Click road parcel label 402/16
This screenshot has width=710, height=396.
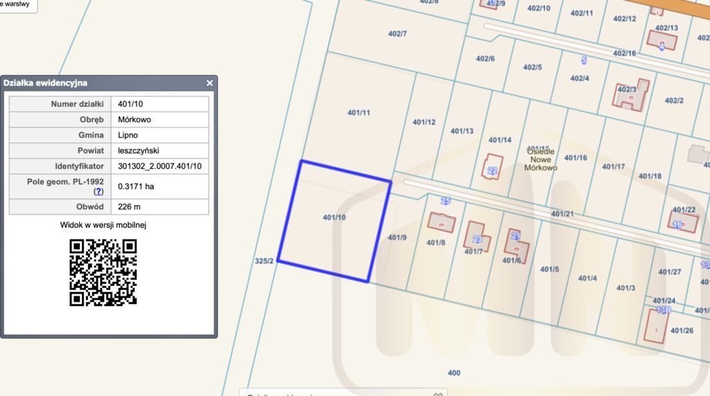coord(625,53)
